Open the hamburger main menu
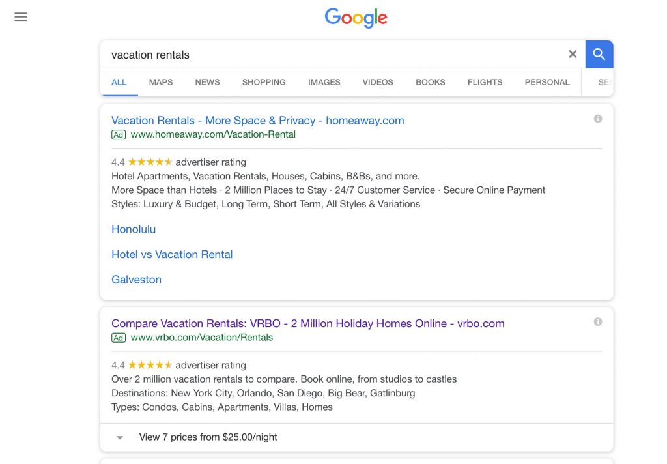 [21, 17]
